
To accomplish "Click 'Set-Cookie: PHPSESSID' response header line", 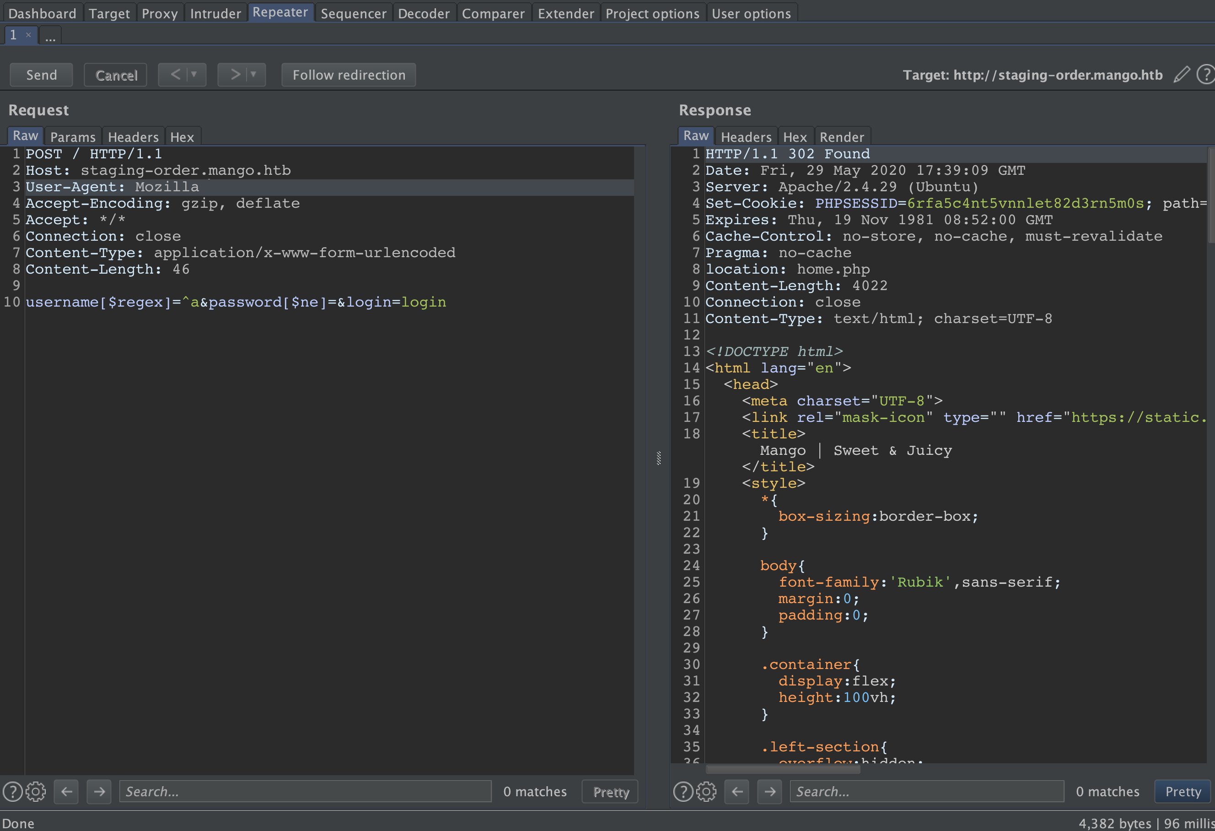I will click(956, 204).
